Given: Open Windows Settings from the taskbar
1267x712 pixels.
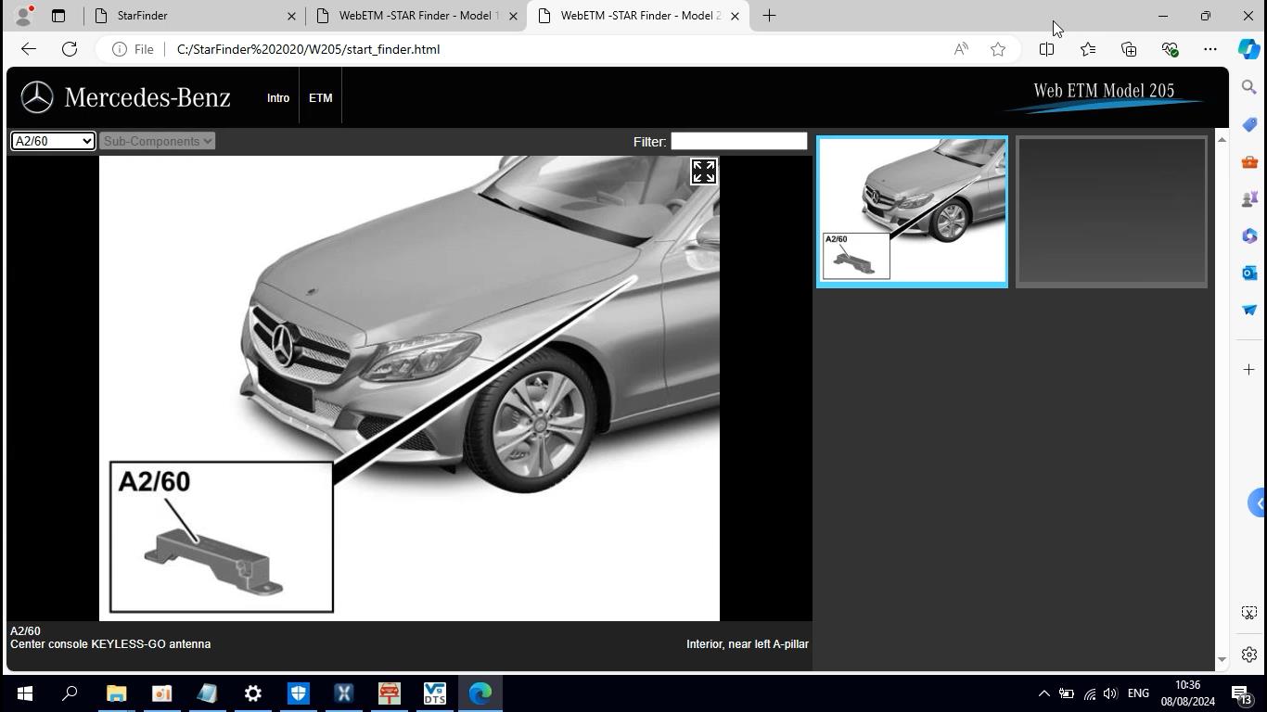Looking at the screenshot, I should click(252, 693).
